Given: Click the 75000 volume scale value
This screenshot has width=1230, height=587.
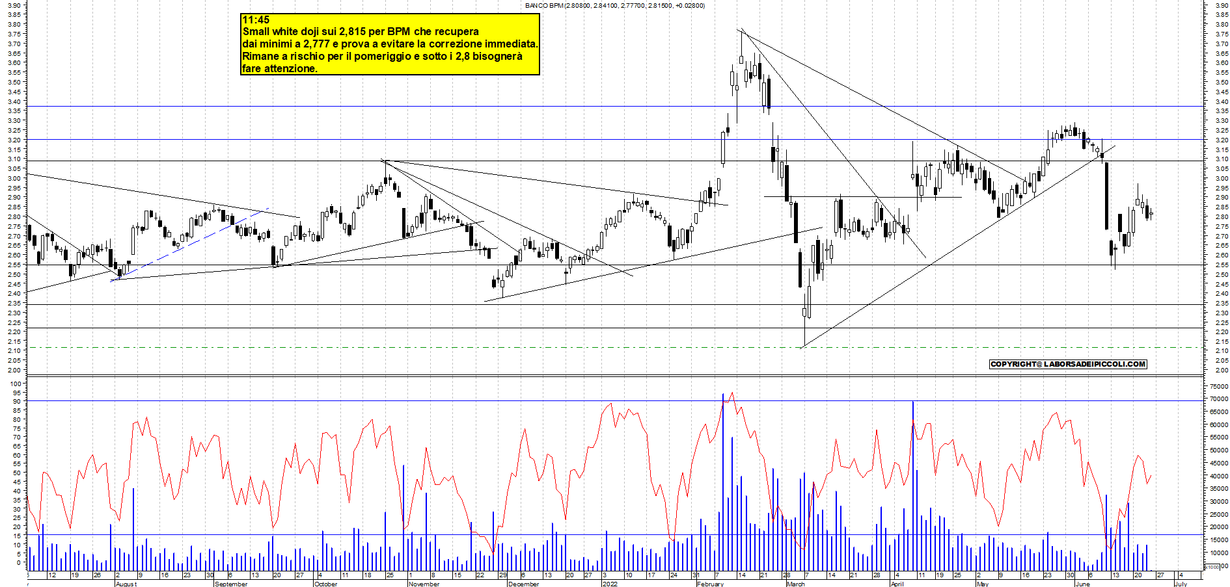Looking at the screenshot, I should 1219,386.
